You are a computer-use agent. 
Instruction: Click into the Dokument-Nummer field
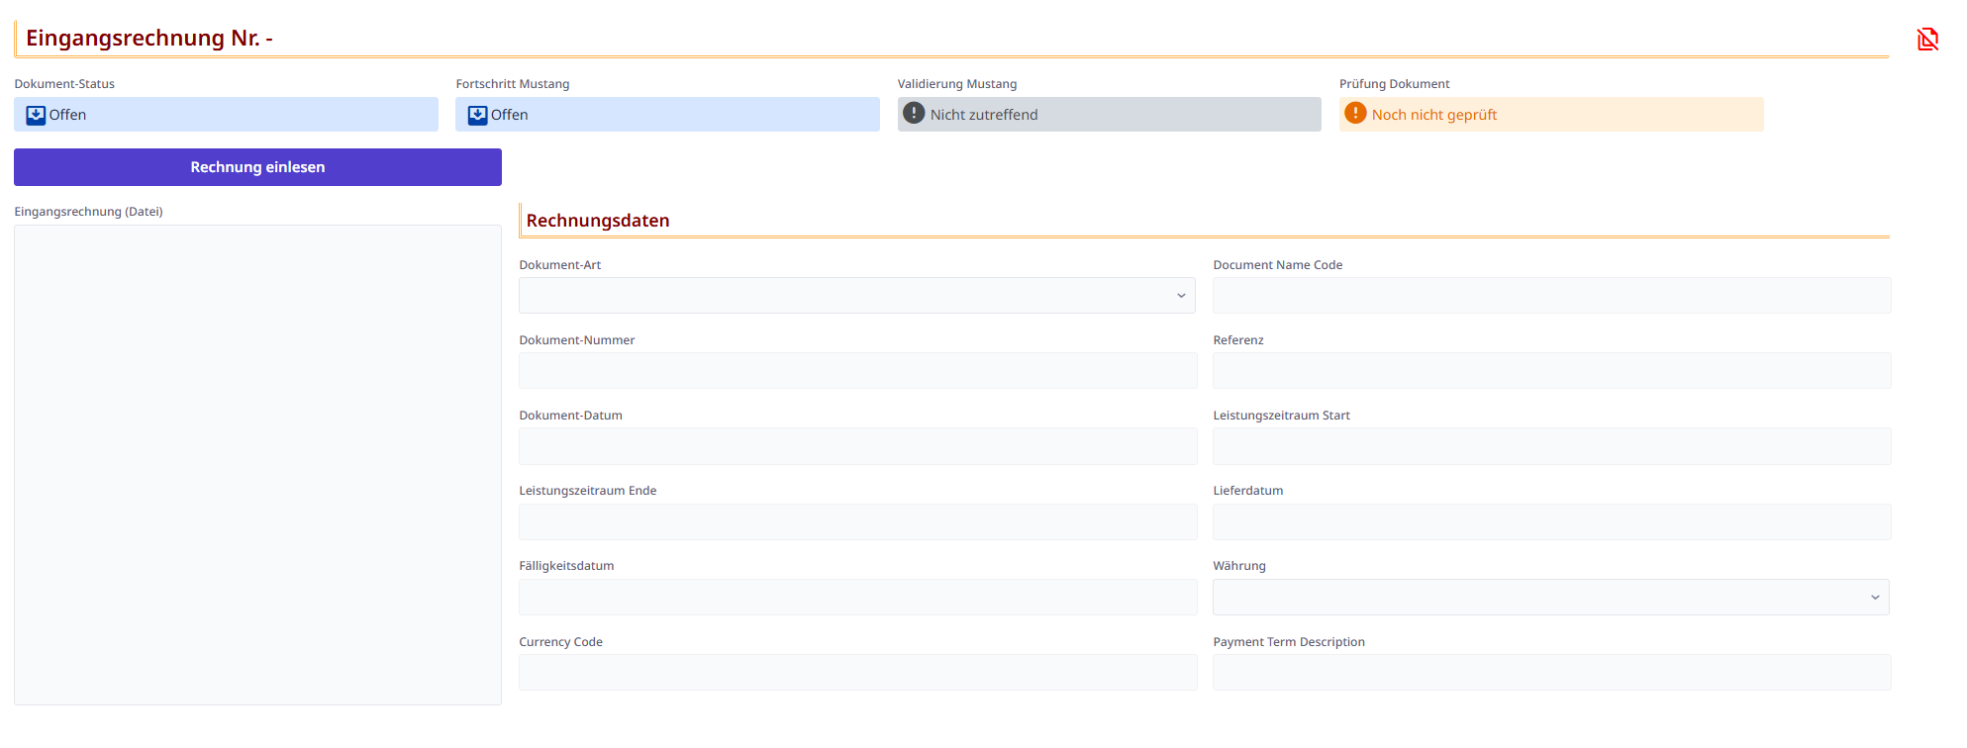[857, 371]
